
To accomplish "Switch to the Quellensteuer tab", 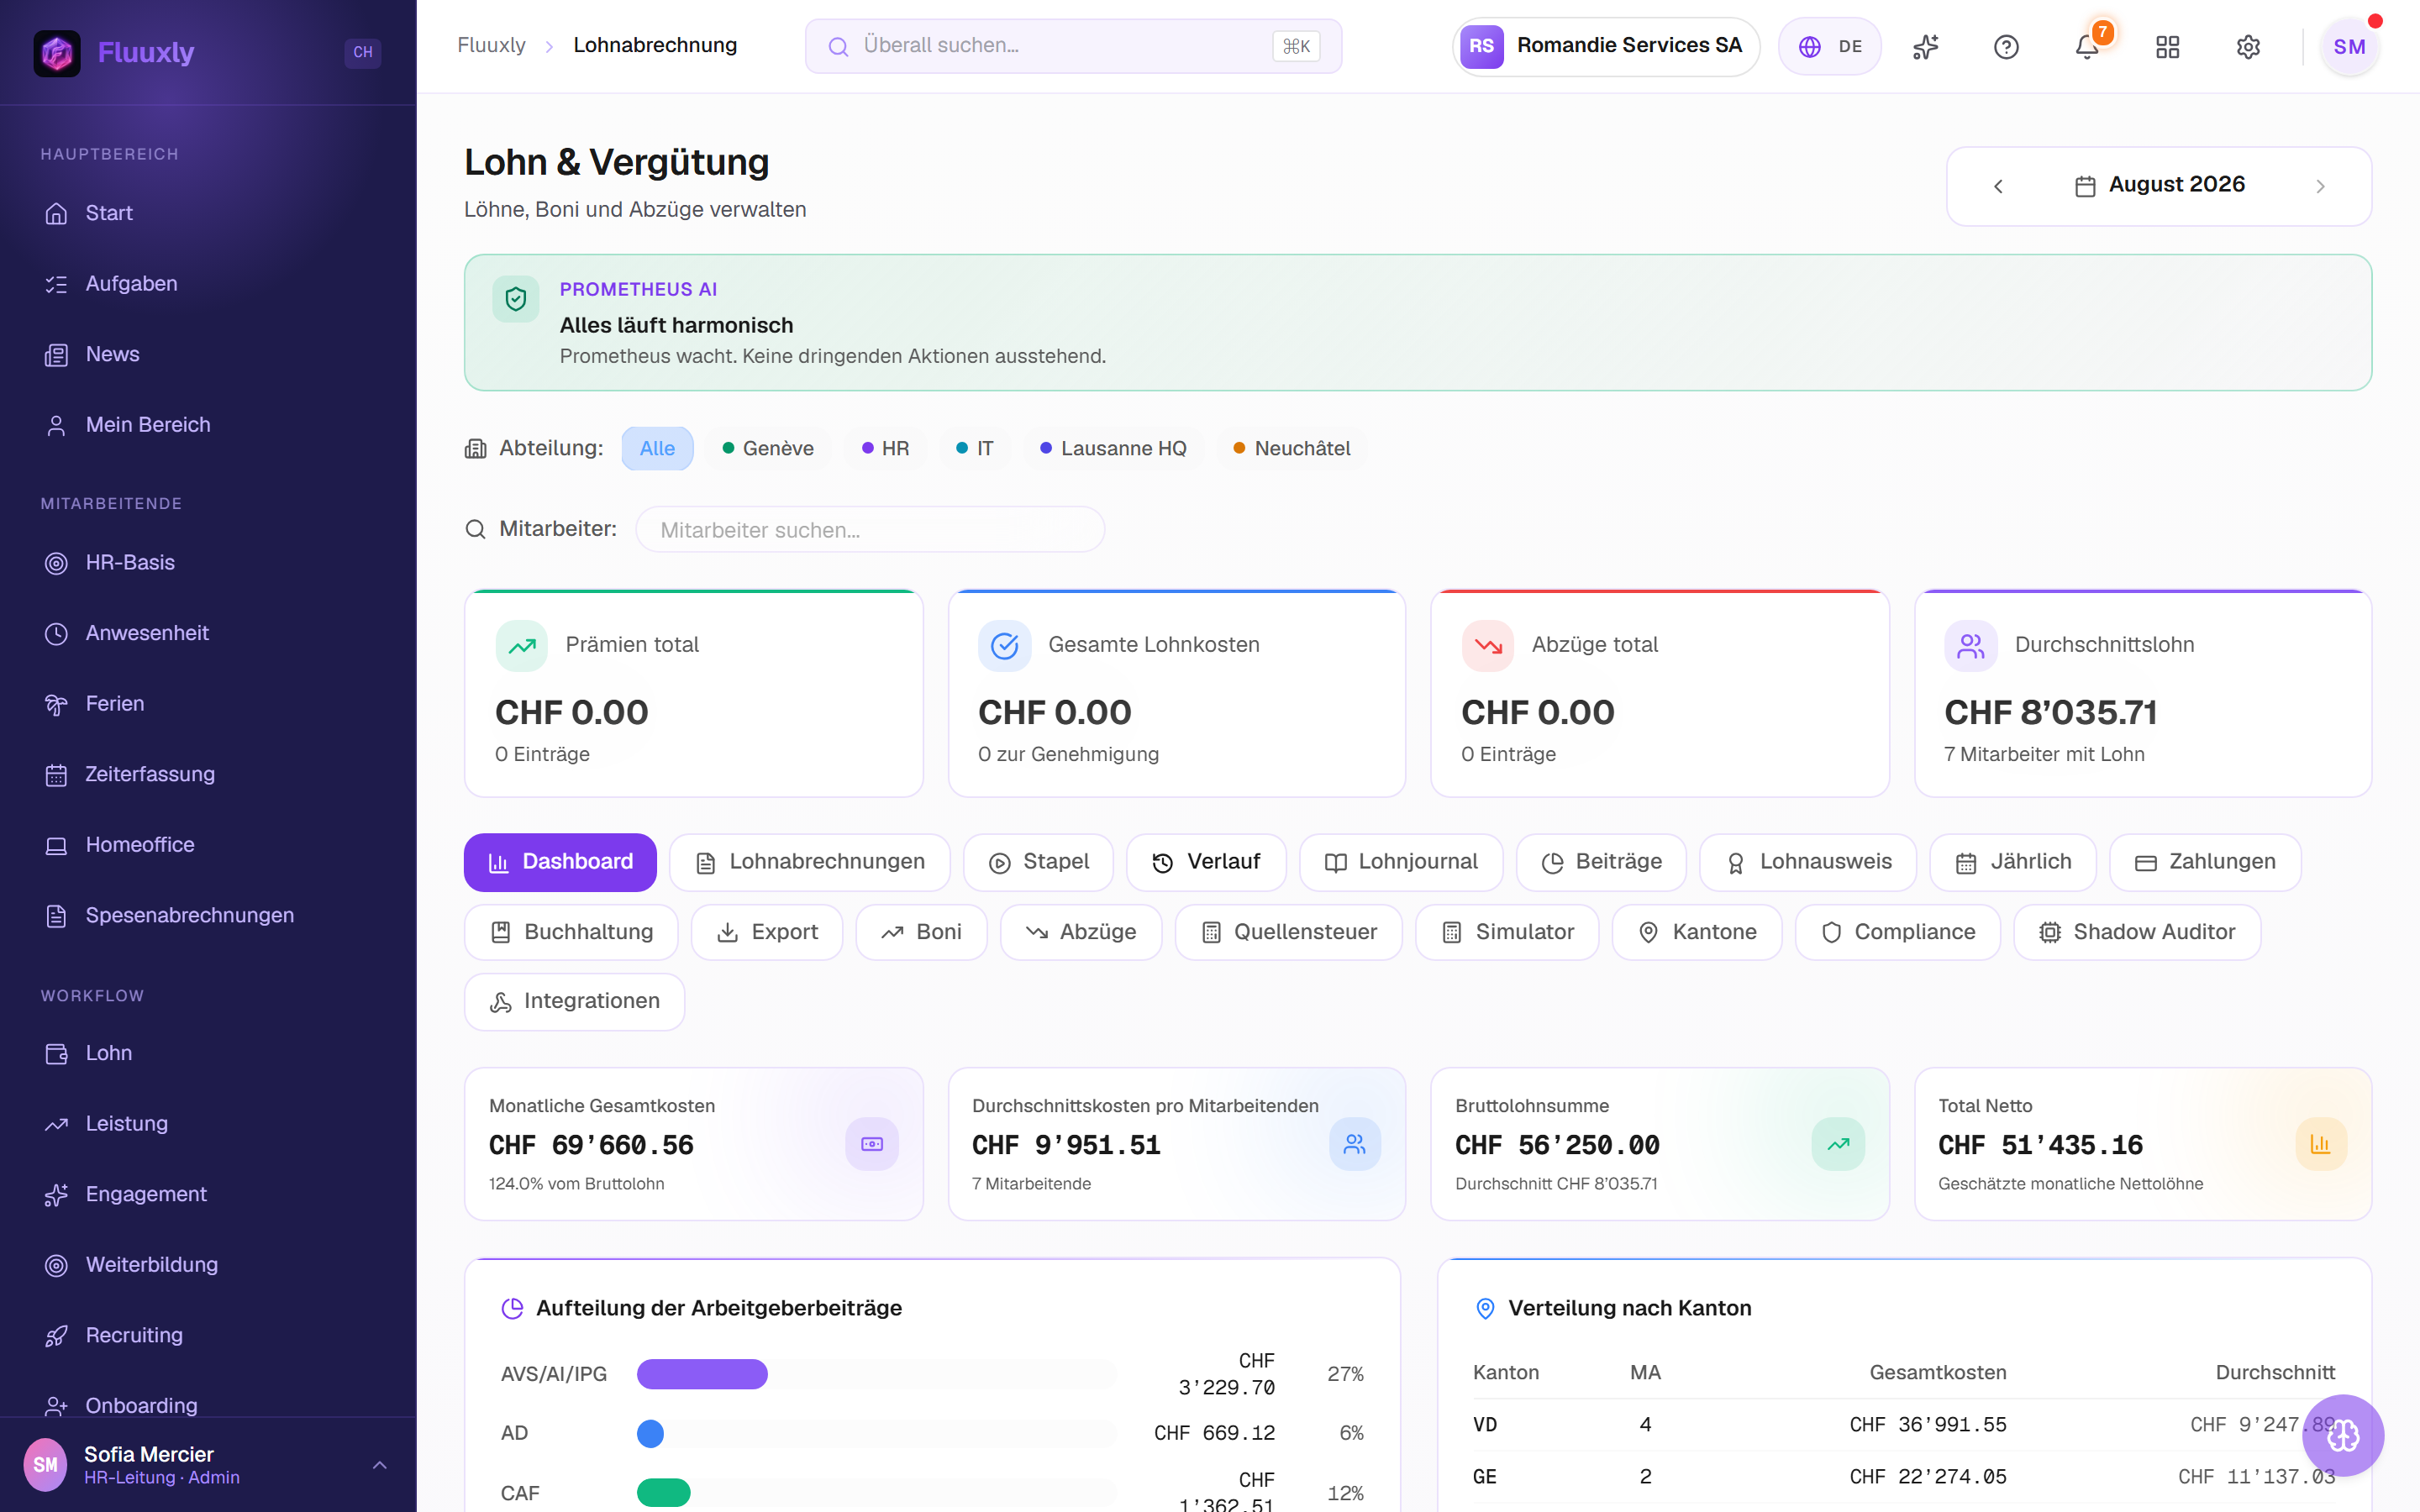I will pyautogui.click(x=1288, y=932).
